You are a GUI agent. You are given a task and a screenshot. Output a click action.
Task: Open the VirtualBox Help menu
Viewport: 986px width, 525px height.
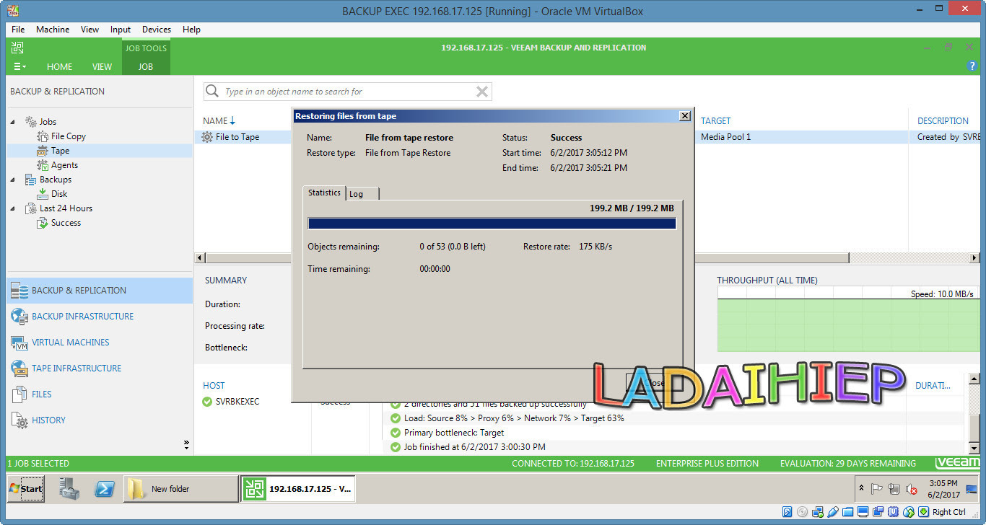pyautogui.click(x=191, y=30)
